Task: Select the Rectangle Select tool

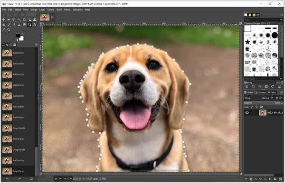Action: (x=9, y=19)
